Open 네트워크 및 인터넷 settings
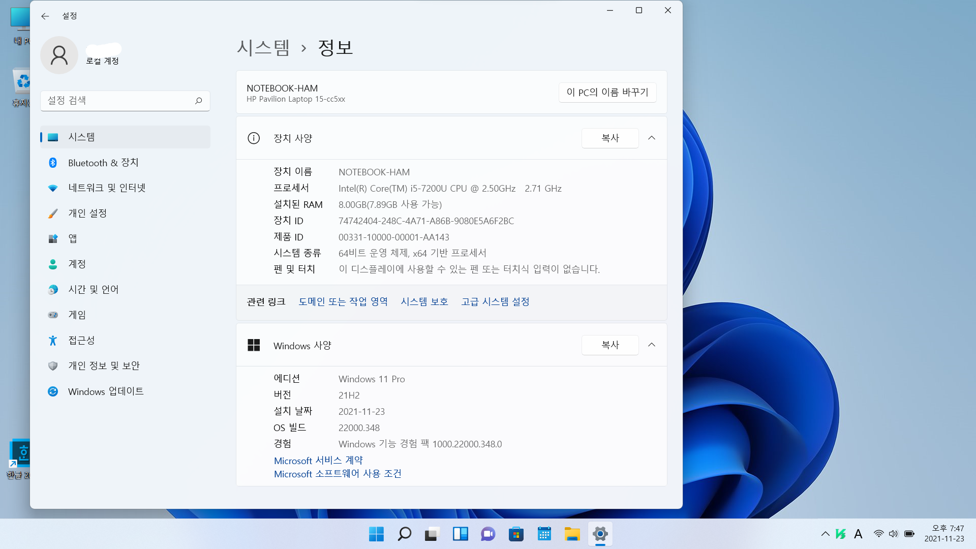This screenshot has width=976, height=549. click(x=125, y=188)
